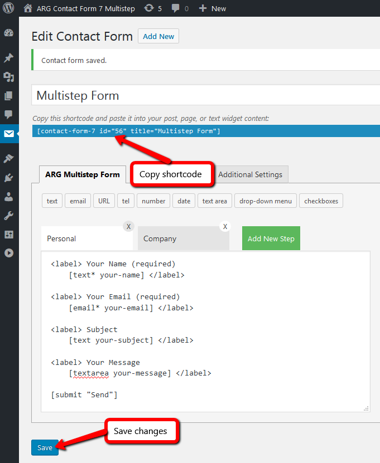
Task: Switch to ARG Multistep Form tab
Action: (83, 174)
